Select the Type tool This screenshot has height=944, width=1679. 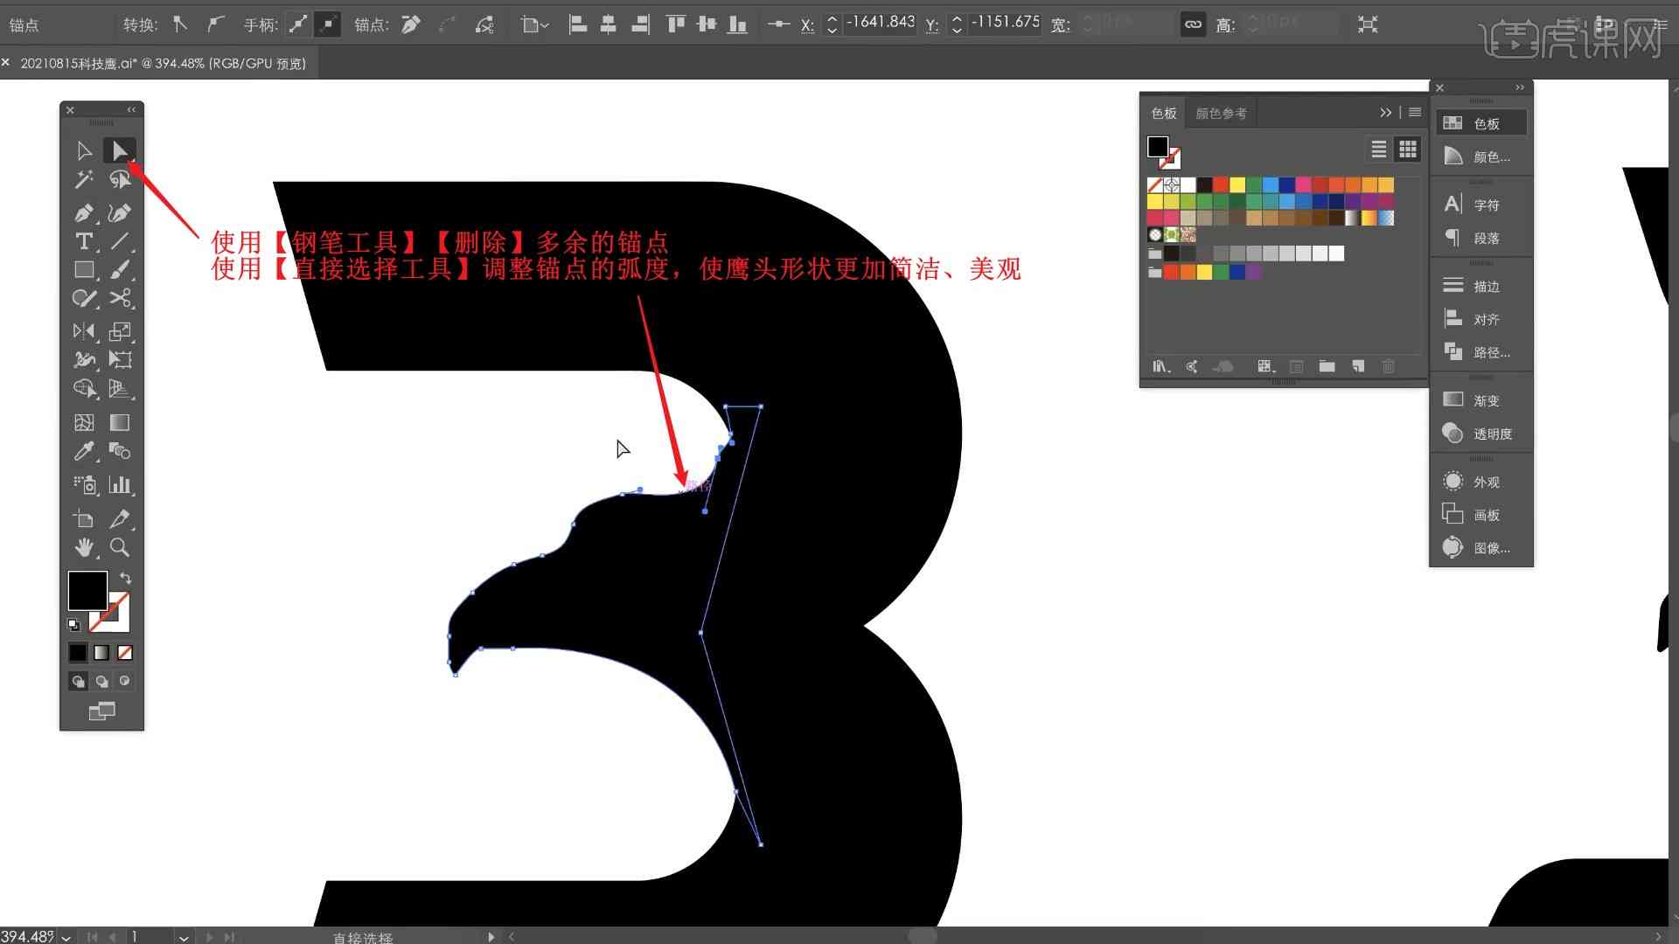(84, 241)
